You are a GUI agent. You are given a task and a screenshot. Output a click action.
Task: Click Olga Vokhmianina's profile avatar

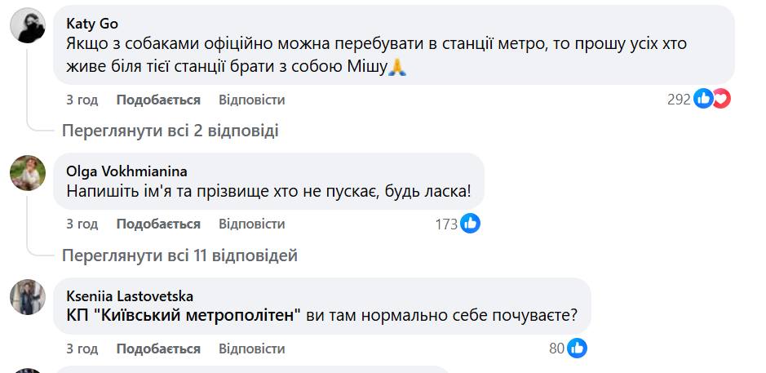pos(28,173)
